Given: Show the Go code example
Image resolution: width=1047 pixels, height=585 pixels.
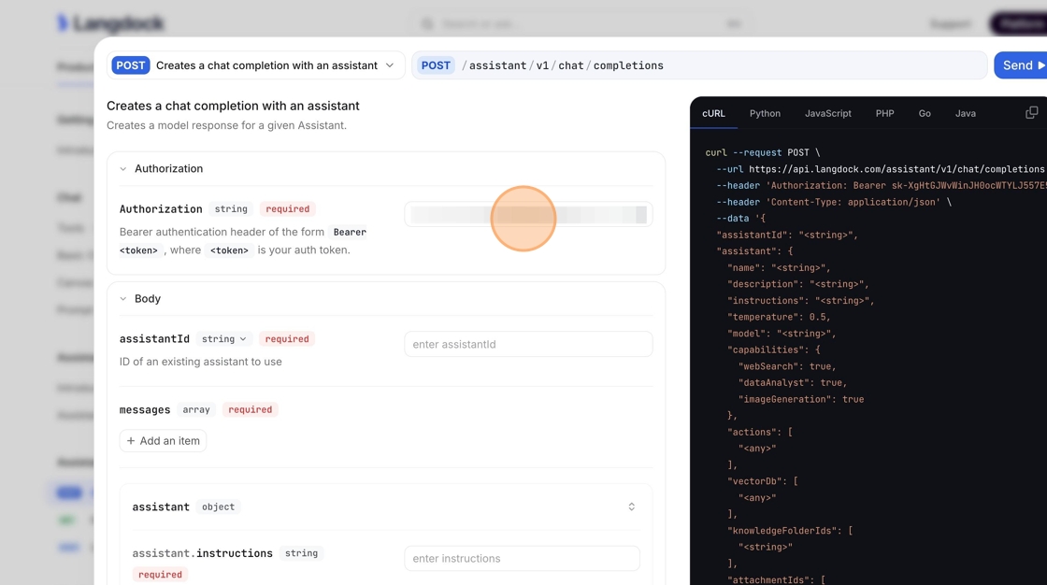Looking at the screenshot, I should (x=924, y=113).
